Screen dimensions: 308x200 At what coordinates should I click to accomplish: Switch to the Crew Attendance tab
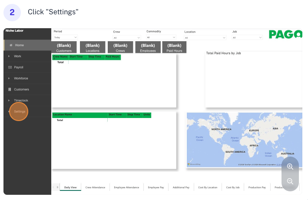[95, 187]
